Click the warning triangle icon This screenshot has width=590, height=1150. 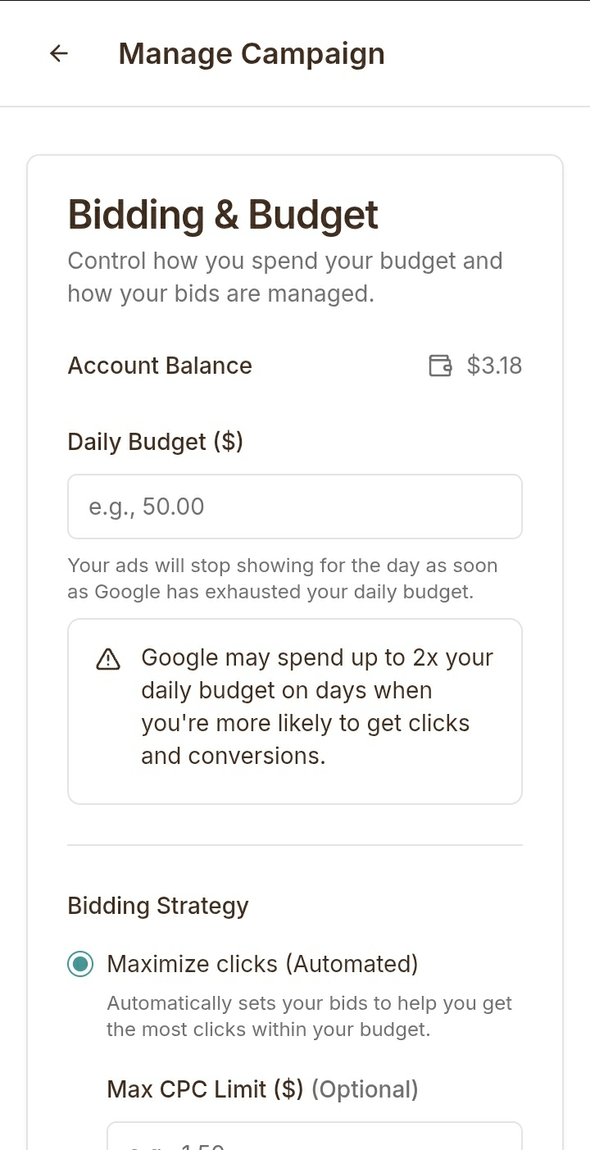(108, 659)
